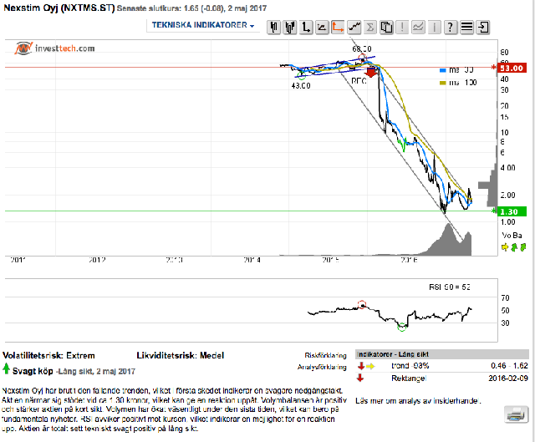Open the hamburger list menu icon
Viewport: 535px width, 442px height.
tap(467, 27)
